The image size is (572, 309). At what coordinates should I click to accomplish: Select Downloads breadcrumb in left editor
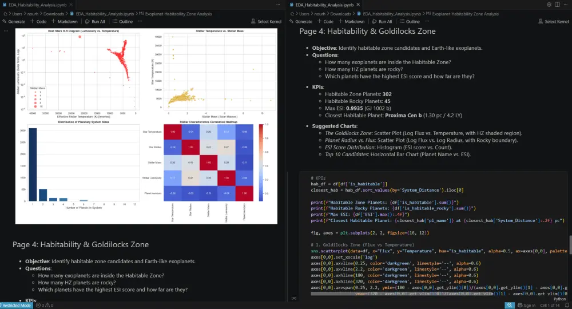coord(54,14)
